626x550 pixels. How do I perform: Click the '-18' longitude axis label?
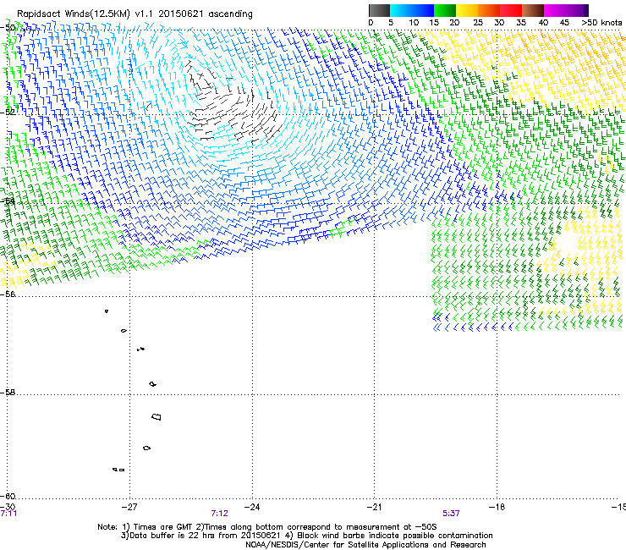[x=497, y=507]
